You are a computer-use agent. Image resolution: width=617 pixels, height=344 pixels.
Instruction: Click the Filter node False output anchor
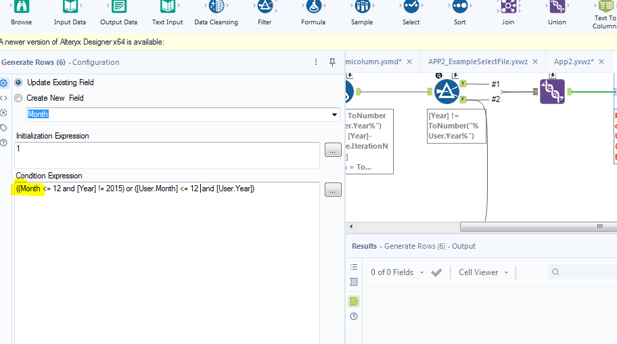coord(463,99)
